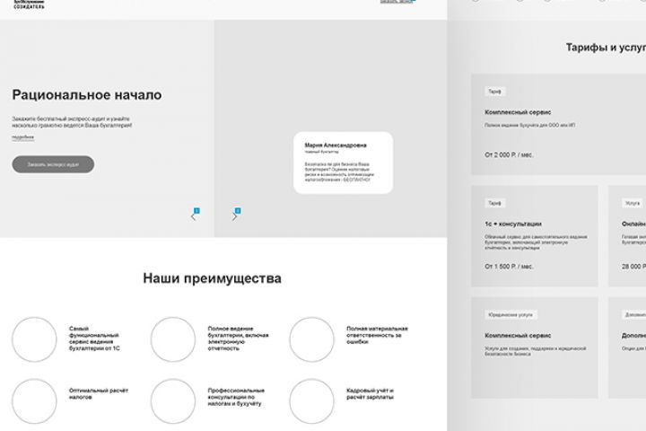The width and height of the screenshot is (646, 431).
Task: Select the Мария Александровна accountant card
Action: click(343, 163)
